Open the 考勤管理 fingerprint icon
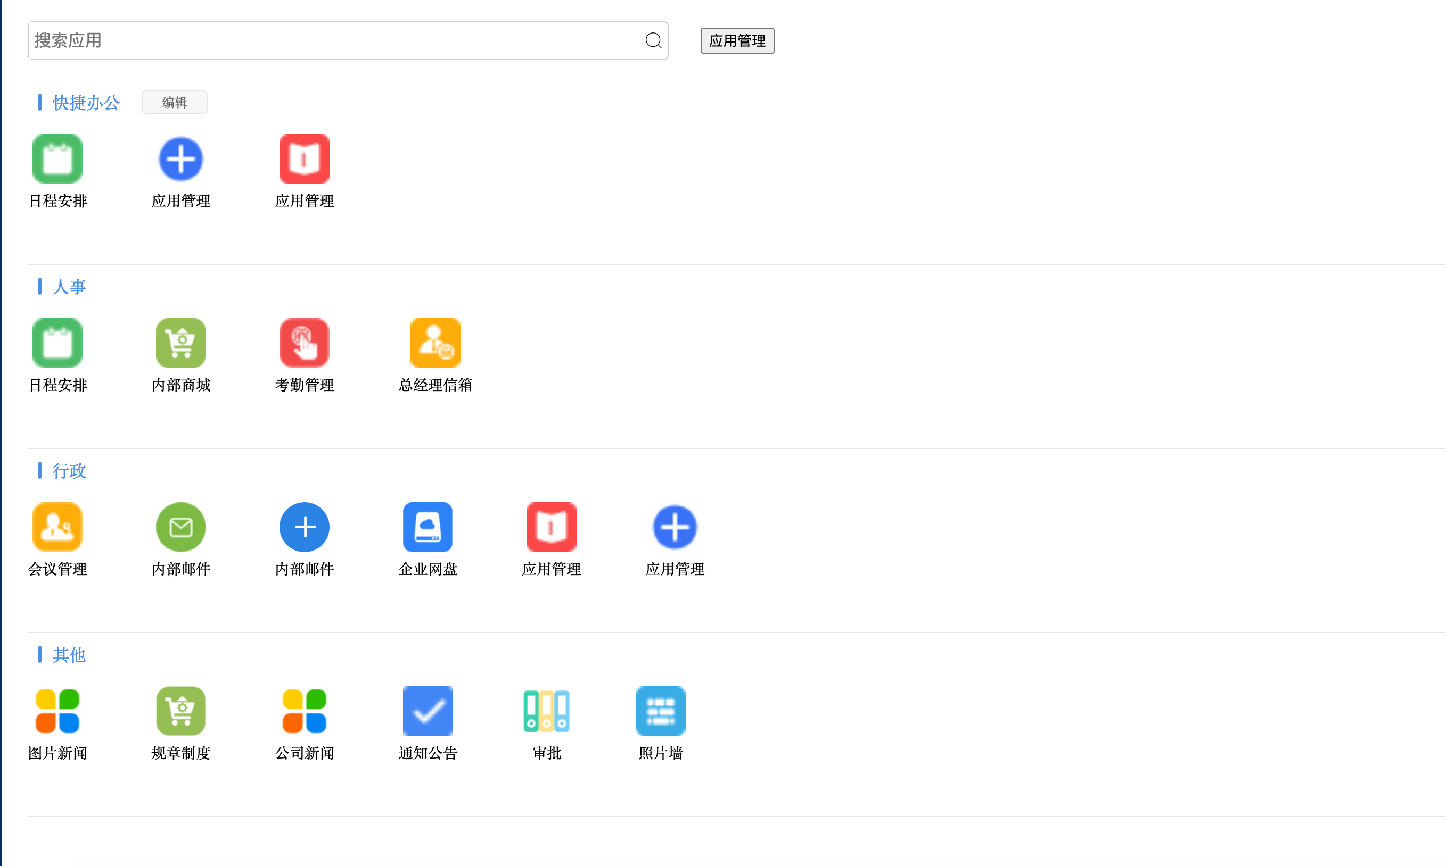 [x=303, y=343]
